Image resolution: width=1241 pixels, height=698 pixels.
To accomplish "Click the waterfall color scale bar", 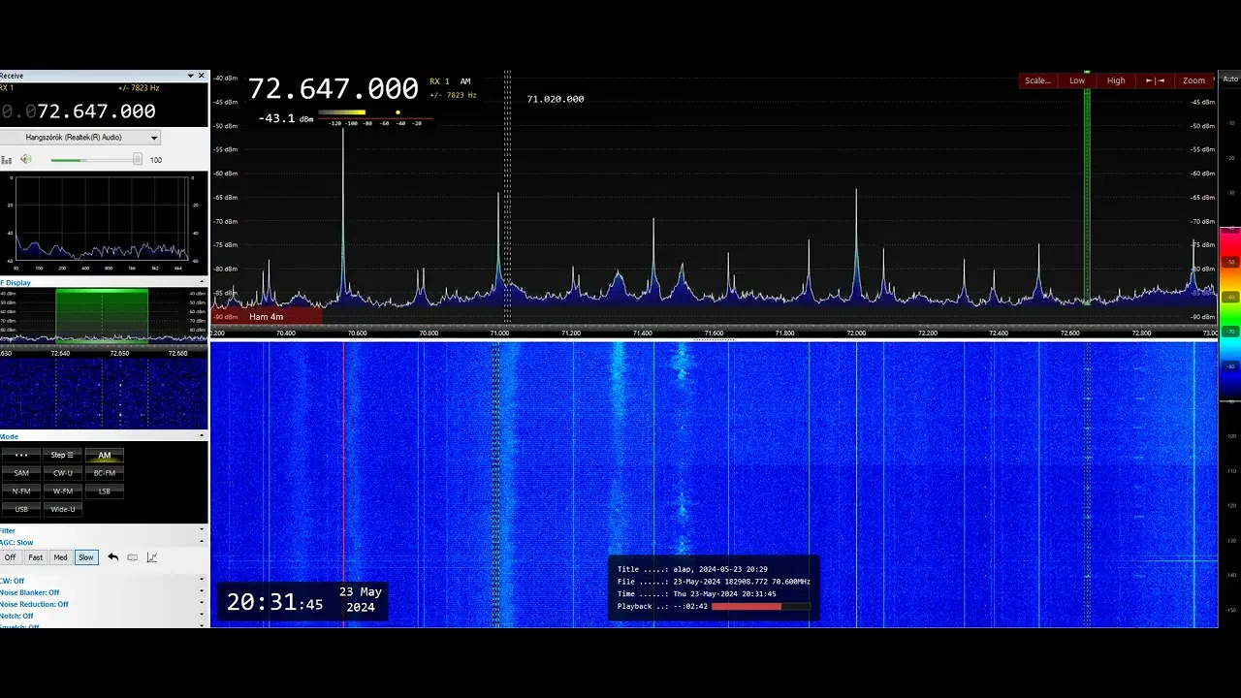I will pos(1230,315).
